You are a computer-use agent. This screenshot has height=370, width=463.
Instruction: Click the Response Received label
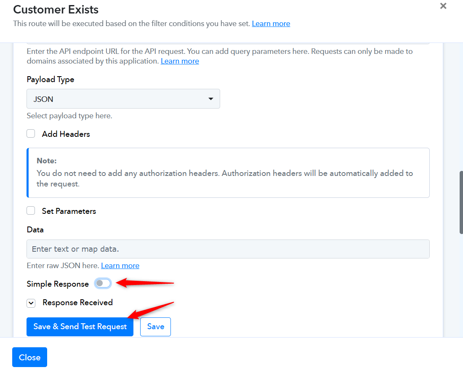[x=78, y=303]
